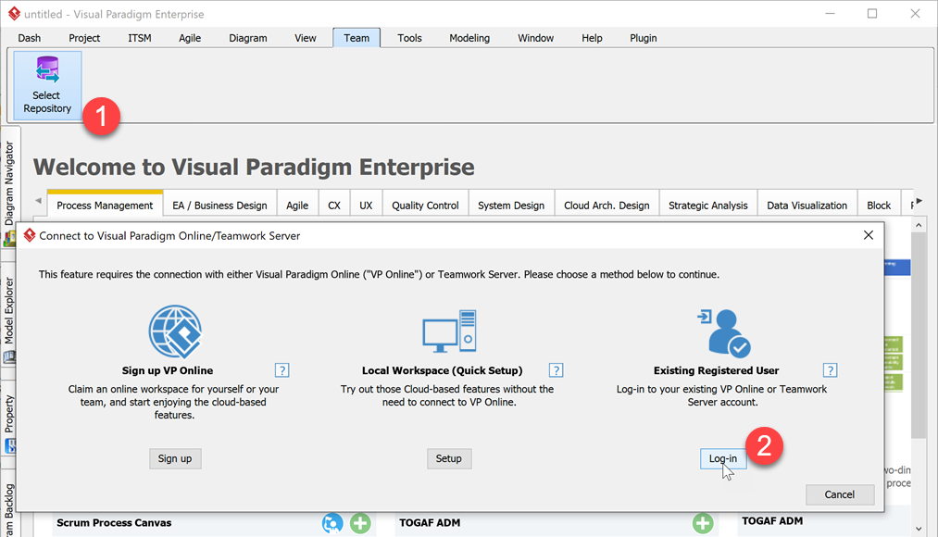Click the Local Workspace computer icon
938x537 pixels.
point(449,331)
